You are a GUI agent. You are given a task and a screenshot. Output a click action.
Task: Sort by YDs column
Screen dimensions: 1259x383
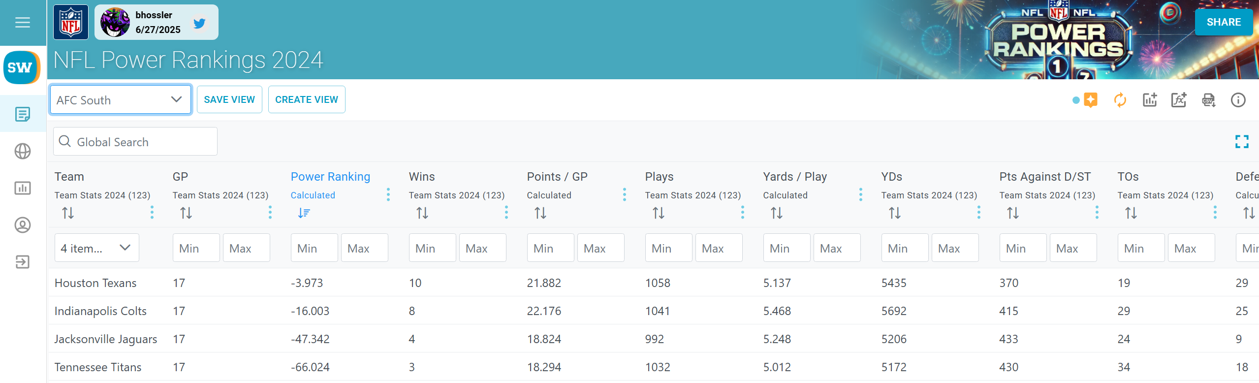895,213
